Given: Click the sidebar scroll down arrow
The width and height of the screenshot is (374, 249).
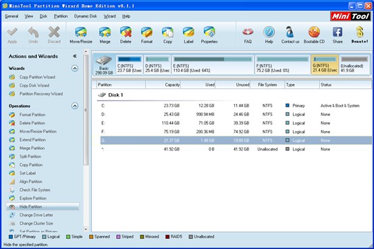Looking at the screenshot, I should click(x=86, y=229).
